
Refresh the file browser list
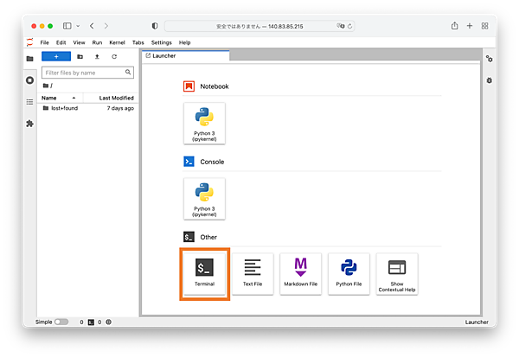tap(114, 56)
